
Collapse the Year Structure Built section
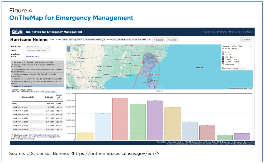click(37, 86)
